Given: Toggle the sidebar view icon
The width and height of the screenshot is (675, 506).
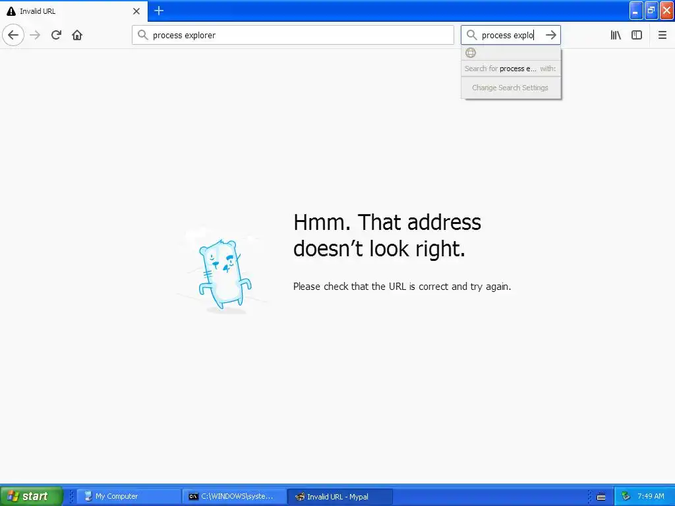Looking at the screenshot, I should pyautogui.click(x=637, y=35).
